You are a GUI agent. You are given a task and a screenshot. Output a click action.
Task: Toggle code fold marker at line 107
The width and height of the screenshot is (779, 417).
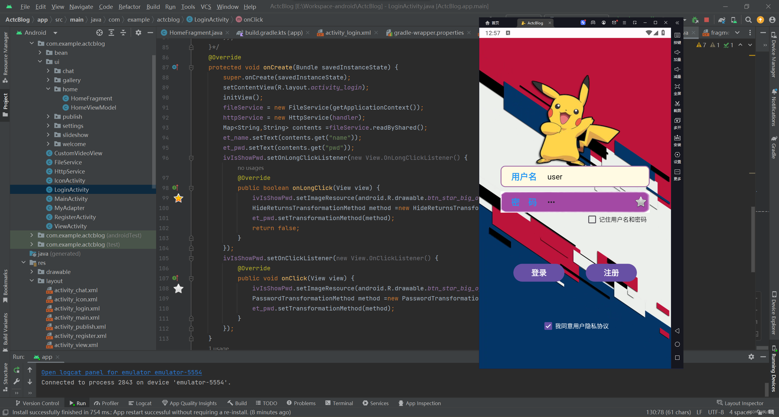point(191,278)
